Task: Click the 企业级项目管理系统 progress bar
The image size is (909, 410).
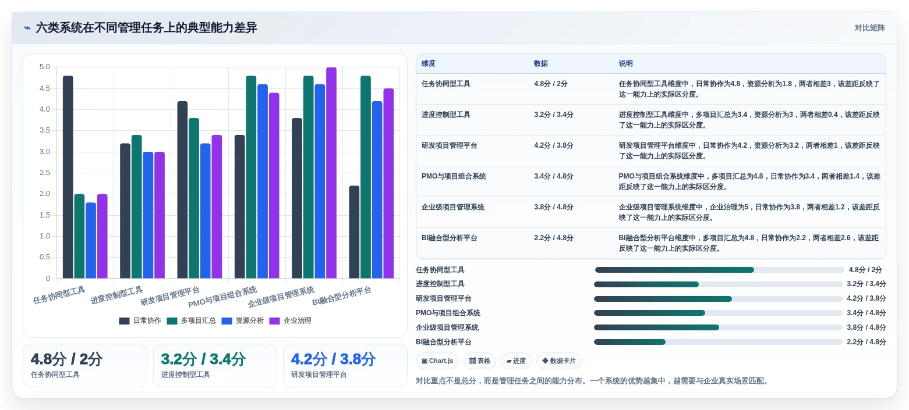Action: [718, 327]
